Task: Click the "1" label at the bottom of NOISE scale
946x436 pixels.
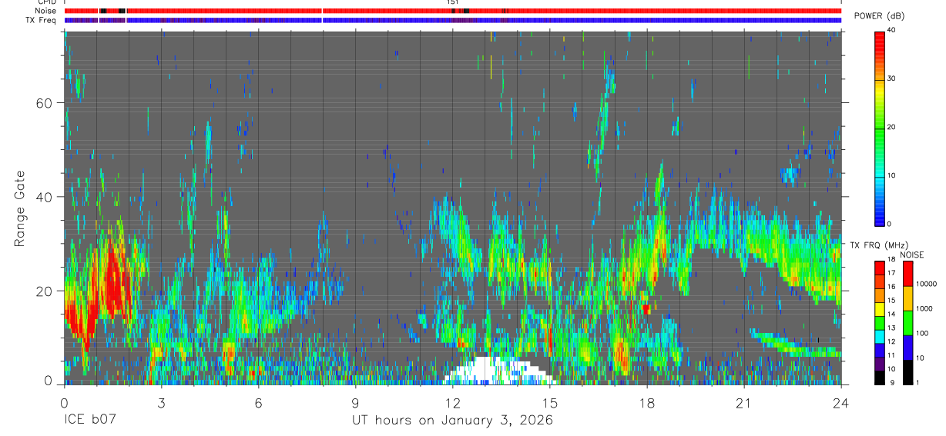Action: tap(917, 383)
